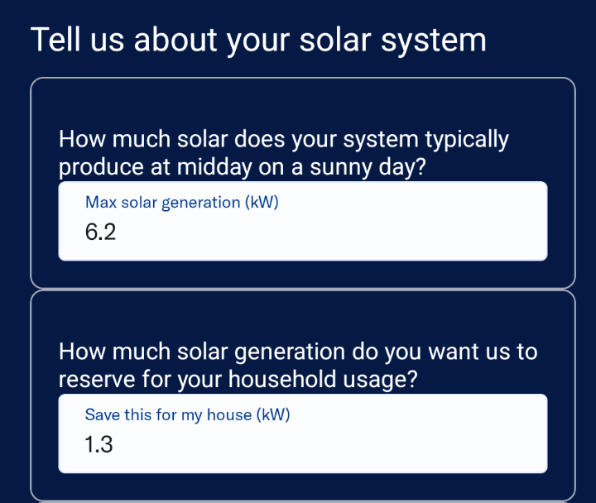Focus the Save this for my house field
The image size is (596, 503).
pos(303,434)
